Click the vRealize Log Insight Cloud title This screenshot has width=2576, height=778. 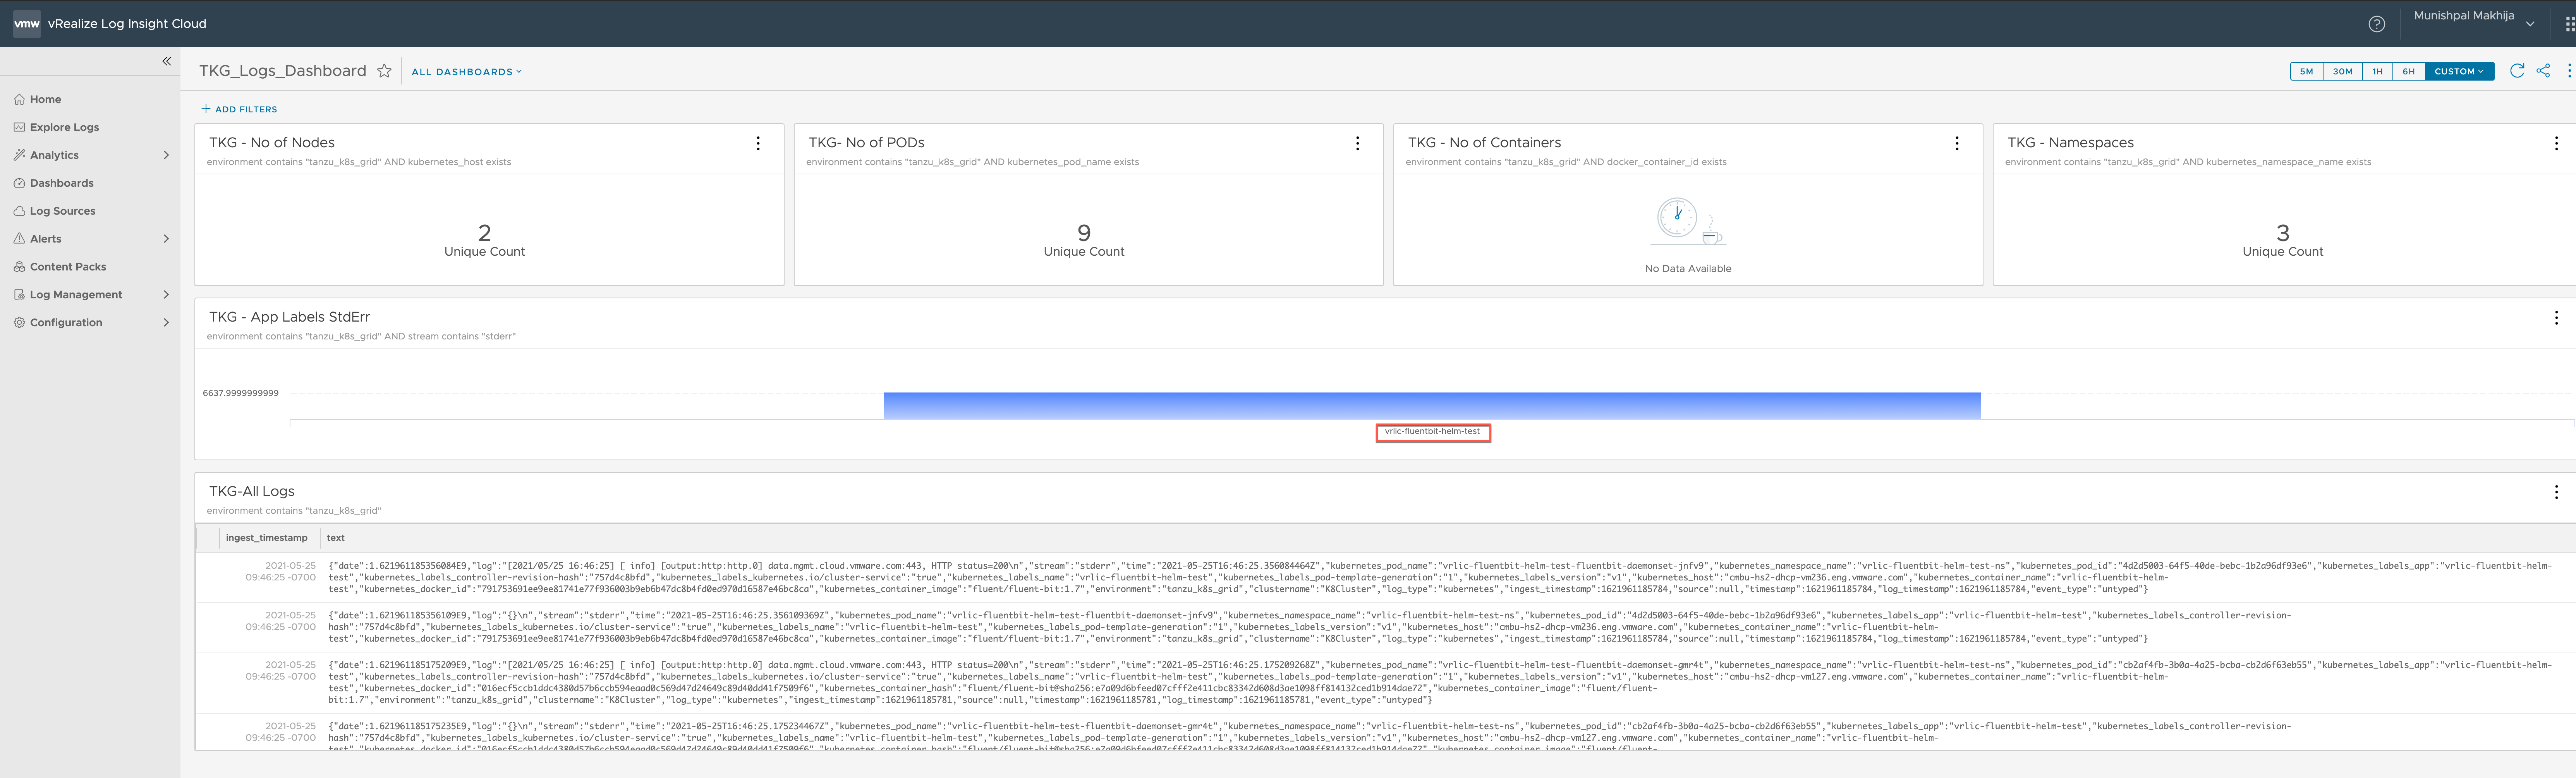[127, 24]
